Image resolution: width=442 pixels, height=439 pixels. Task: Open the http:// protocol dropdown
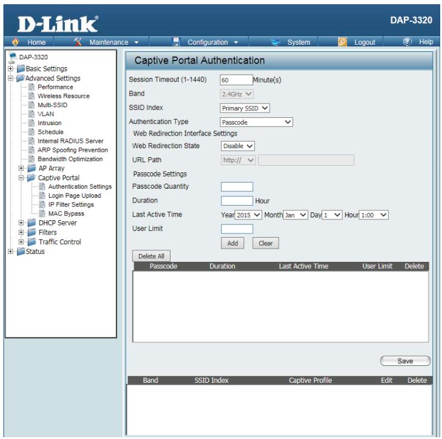(x=238, y=160)
